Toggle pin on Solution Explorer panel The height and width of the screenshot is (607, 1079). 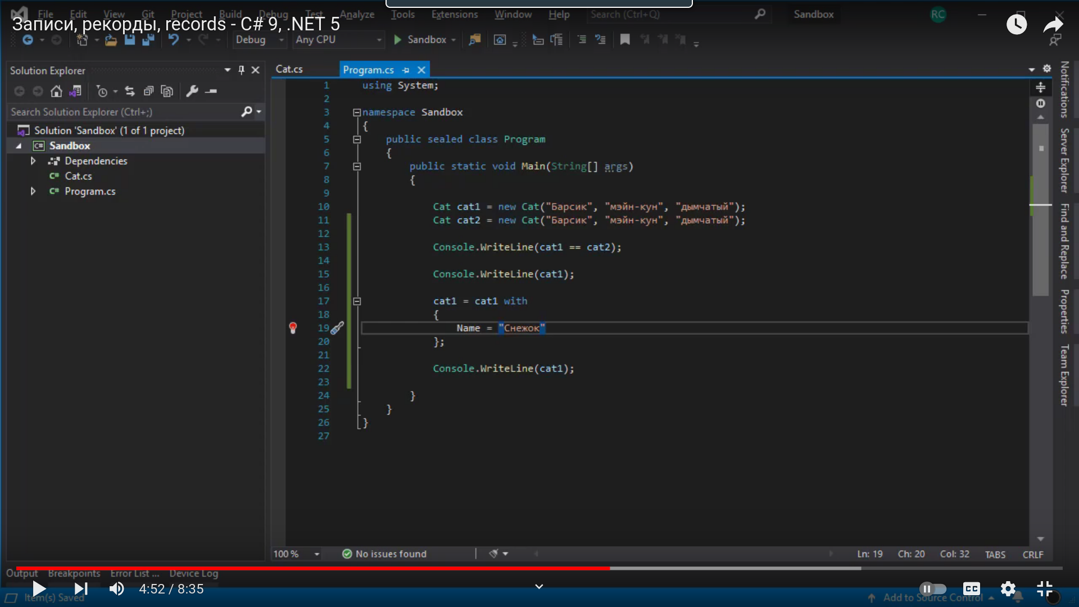242,70
